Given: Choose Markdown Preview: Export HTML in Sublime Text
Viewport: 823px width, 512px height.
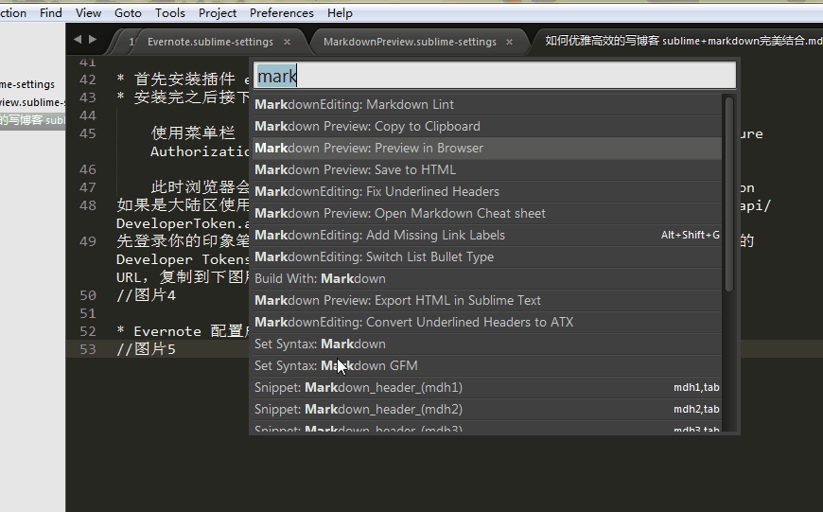Looking at the screenshot, I should [487, 301].
